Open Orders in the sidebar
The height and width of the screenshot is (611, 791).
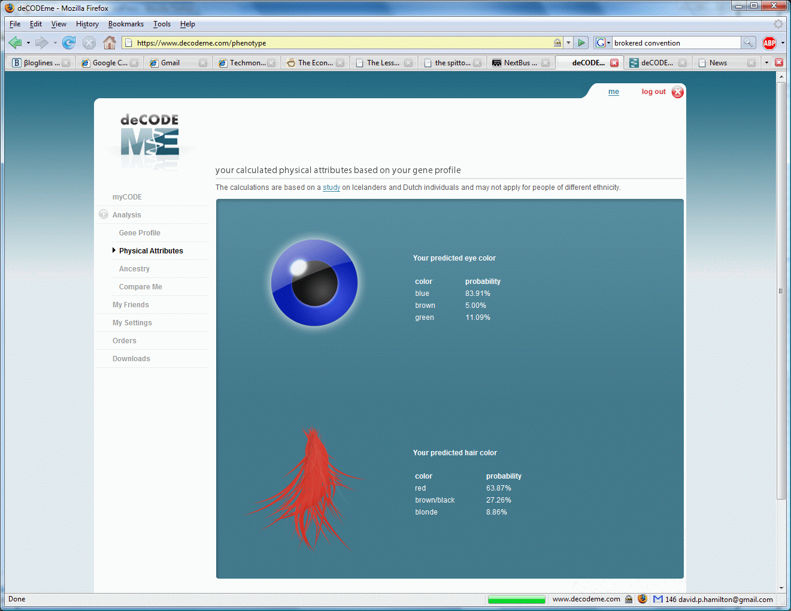pos(124,341)
